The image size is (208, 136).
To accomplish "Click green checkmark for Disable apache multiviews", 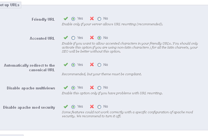I will point(66,87).
